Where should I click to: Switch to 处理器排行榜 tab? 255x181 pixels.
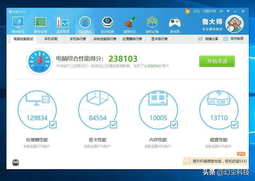point(132,39)
